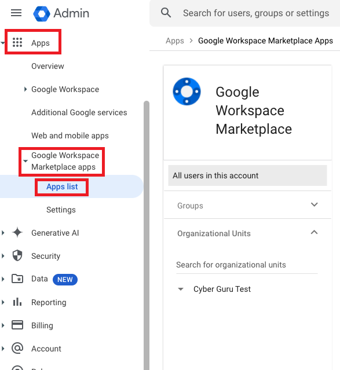340x370 pixels.
Task: Collapse the Organizational Units chevron
Action: [314, 232]
